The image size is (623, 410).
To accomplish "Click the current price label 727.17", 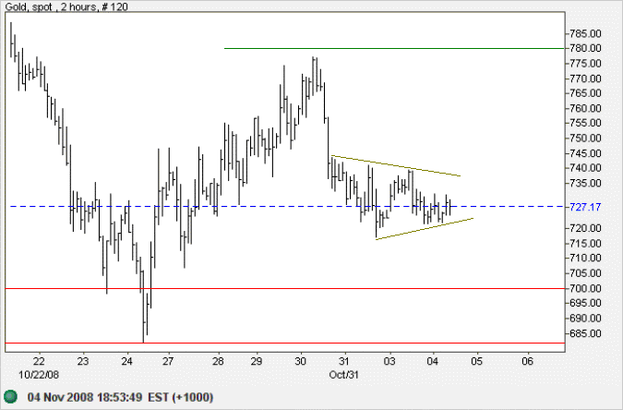I will [585, 207].
